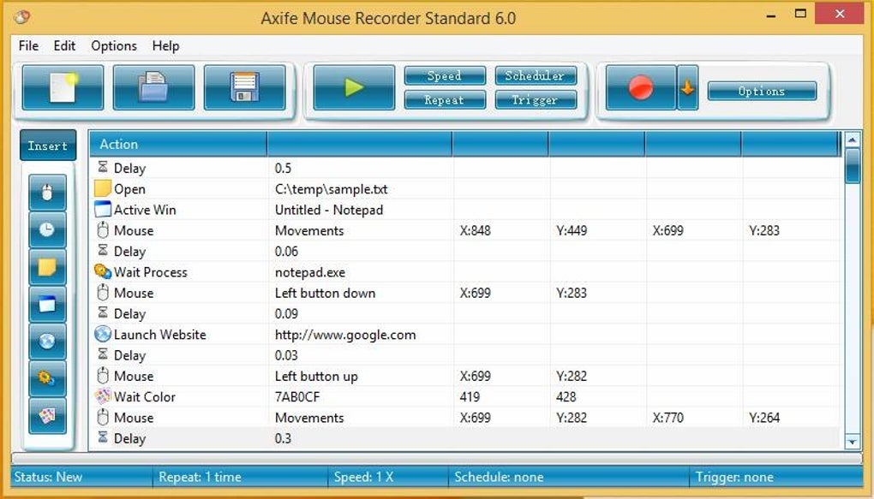
Task: Click hourglass icon of Delay 0.06 row
Action: click(103, 251)
